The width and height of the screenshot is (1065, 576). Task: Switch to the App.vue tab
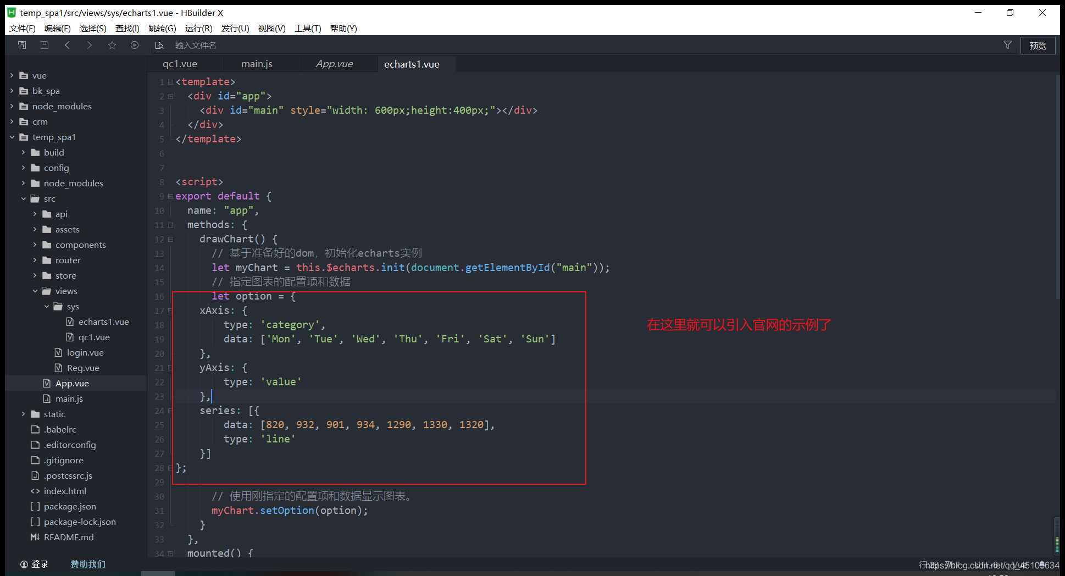[334, 64]
